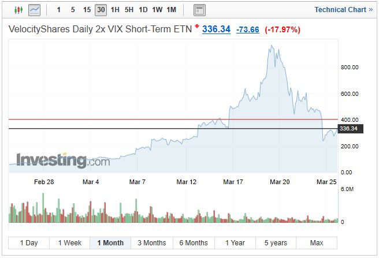Select the 30 minute interval

coord(101,10)
